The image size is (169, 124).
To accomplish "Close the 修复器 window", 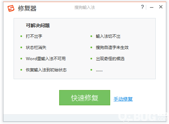I will click(x=161, y=7).
